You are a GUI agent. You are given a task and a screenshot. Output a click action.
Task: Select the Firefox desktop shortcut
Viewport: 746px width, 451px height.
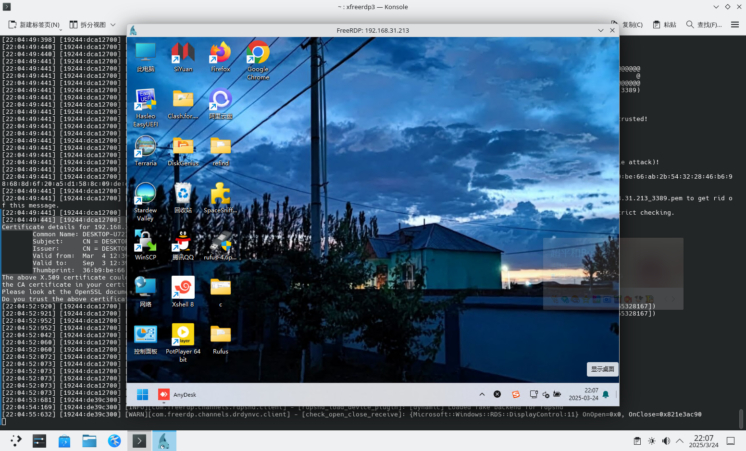tap(221, 57)
